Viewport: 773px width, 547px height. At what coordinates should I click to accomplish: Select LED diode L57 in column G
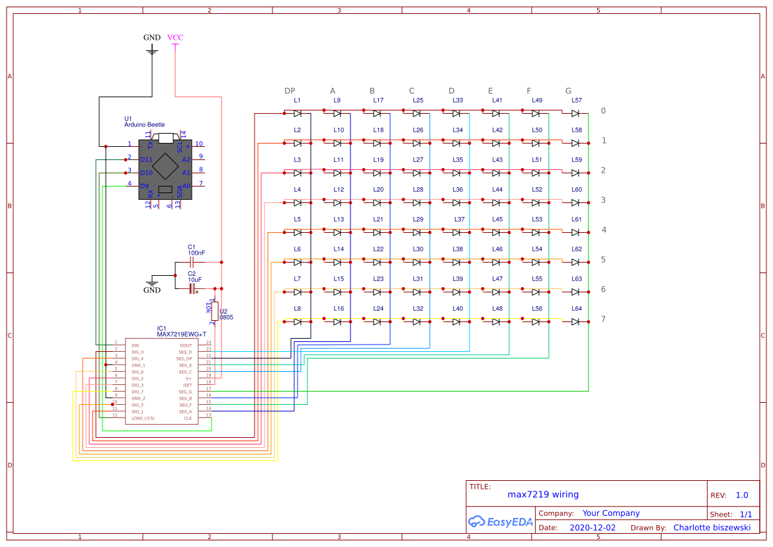pyautogui.click(x=575, y=114)
